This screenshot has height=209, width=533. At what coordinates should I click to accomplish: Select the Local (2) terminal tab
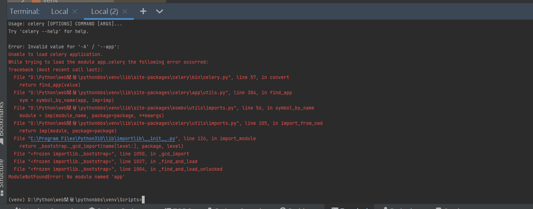[104, 11]
